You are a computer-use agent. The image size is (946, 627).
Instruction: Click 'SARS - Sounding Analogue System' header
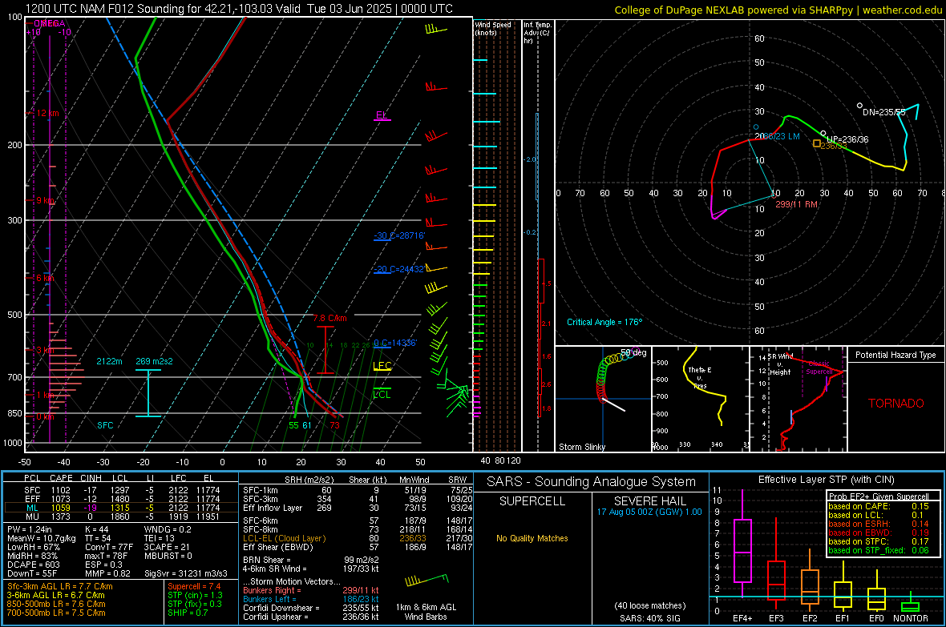pyautogui.click(x=592, y=481)
